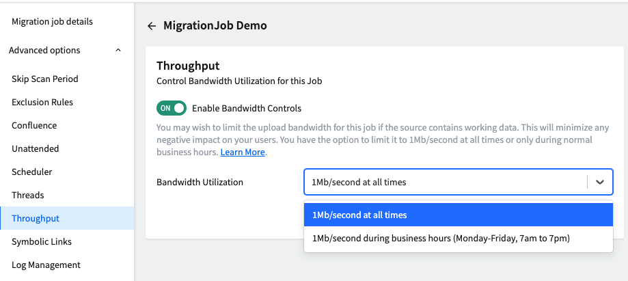The image size is (628, 281).
Task: Turn off Enable Bandwidth Controls switch
Action: (172, 108)
